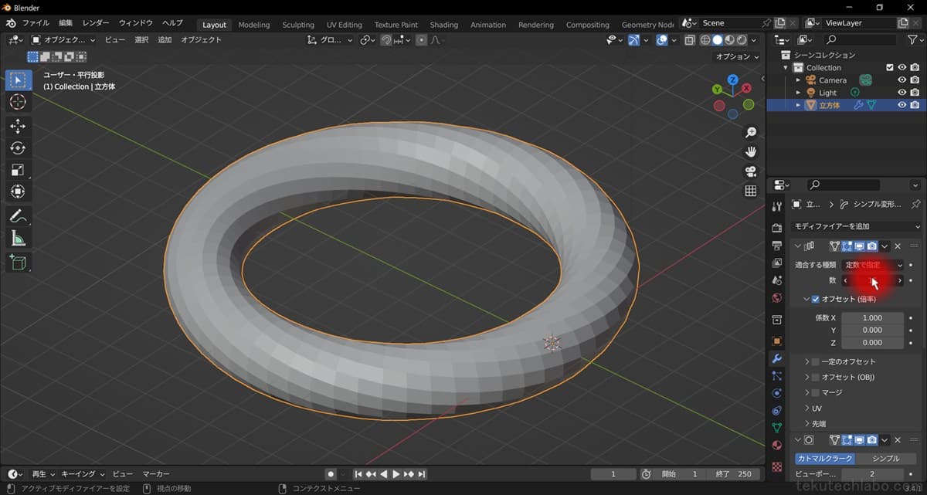927x495 pixels.
Task: Open the View Layer properties tab icon
Action: pyautogui.click(x=777, y=263)
